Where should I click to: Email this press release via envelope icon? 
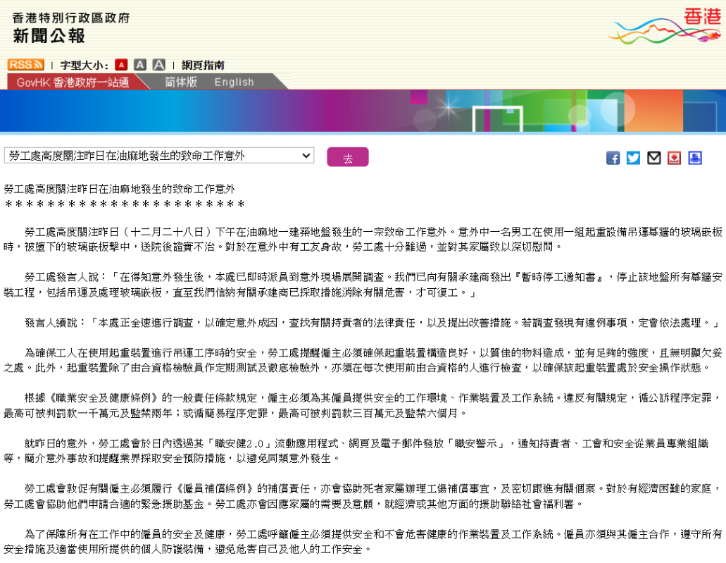tap(654, 158)
